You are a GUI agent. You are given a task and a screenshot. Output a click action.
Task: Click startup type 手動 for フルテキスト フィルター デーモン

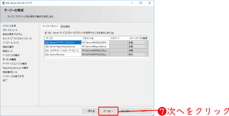click(x=138, y=51)
